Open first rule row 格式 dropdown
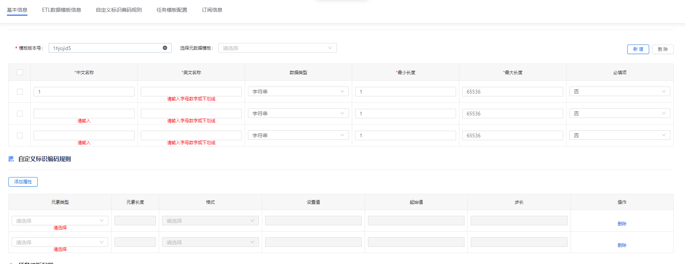 pos(210,221)
